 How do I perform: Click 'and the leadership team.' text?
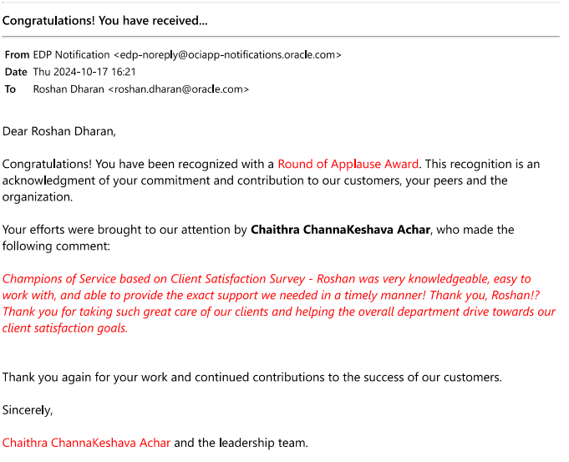241,443
